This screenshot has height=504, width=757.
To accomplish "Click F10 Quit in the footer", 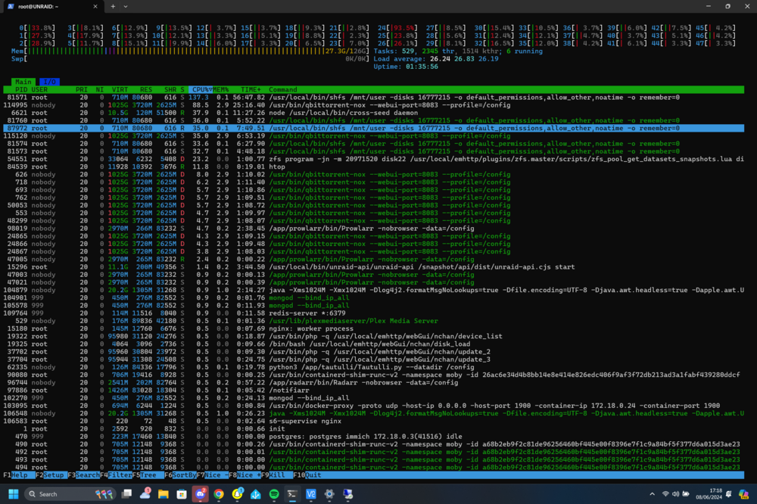I will pyautogui.click(x=307, y=475).
